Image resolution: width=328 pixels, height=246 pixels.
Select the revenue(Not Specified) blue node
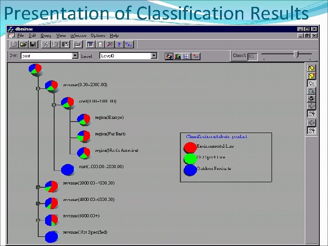pyautogui.click(x=51, y=236)
